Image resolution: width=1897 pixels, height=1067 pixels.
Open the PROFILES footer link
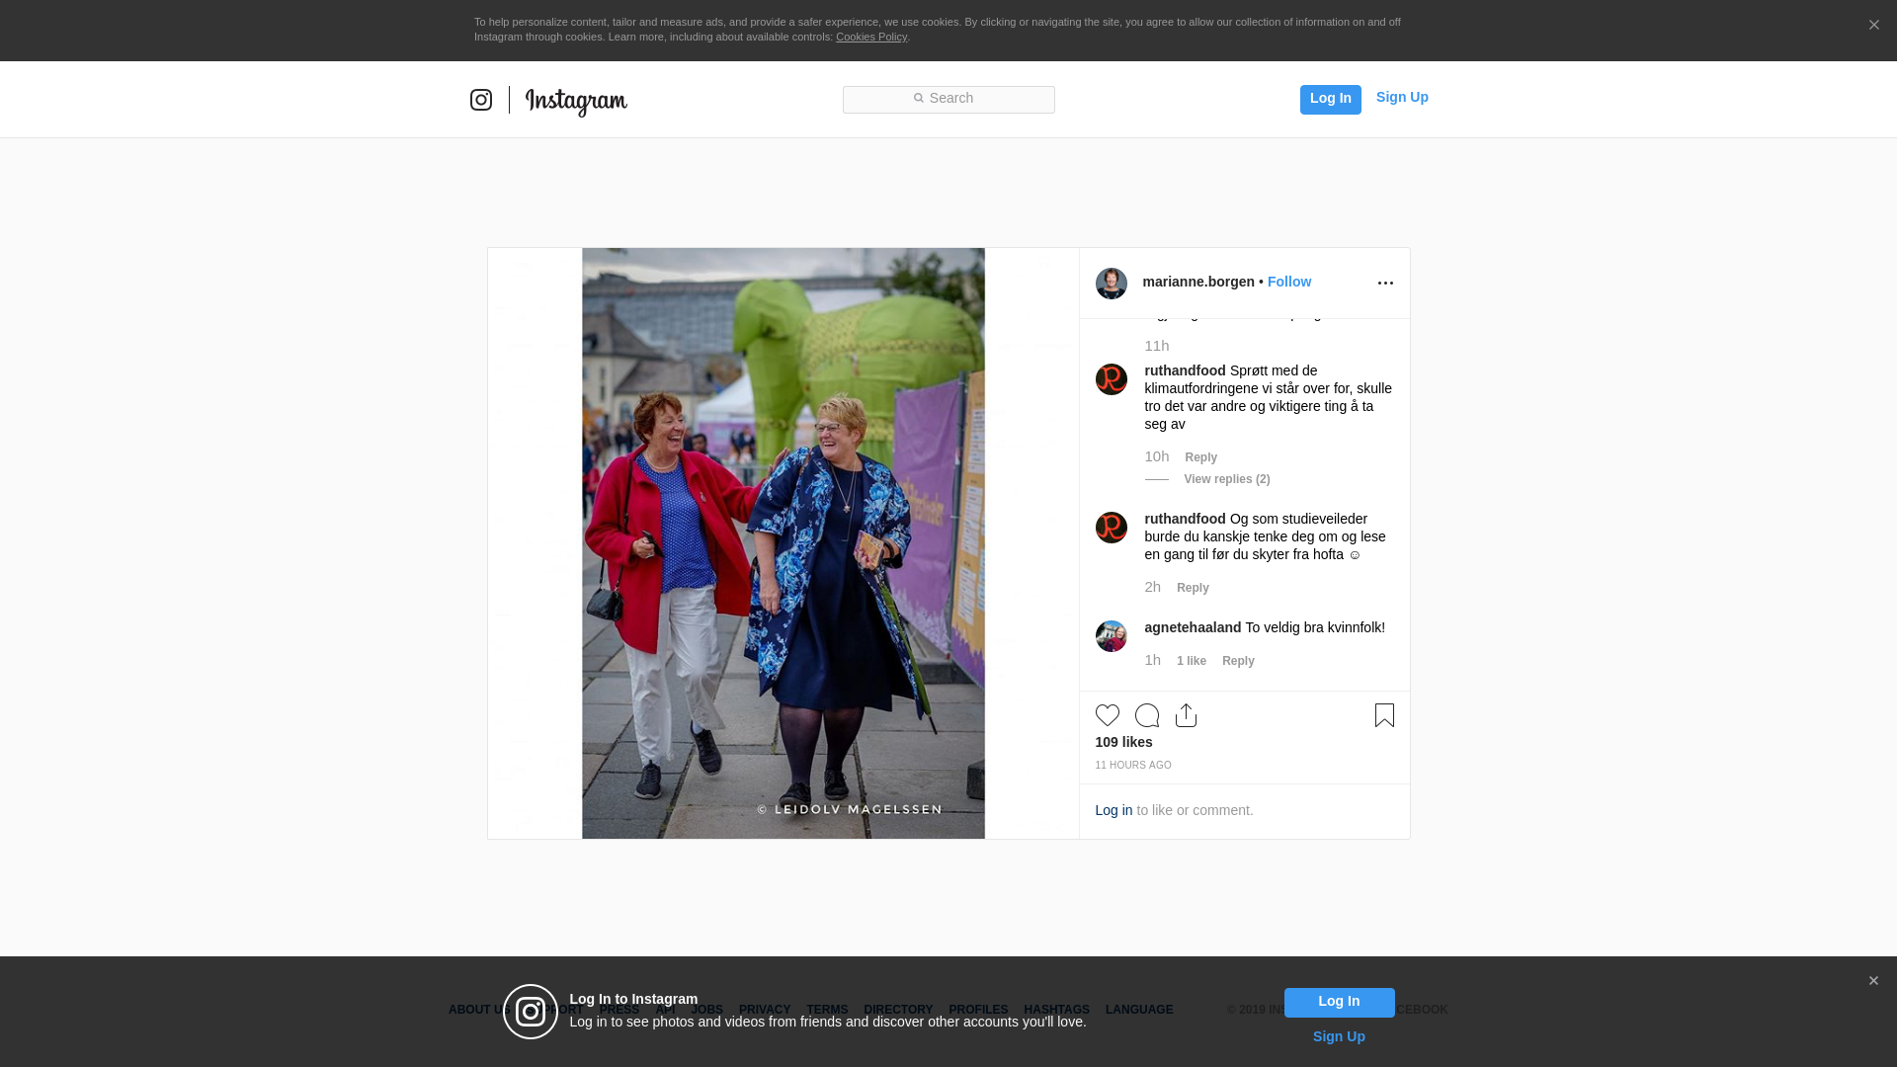(x=978, y=1010)
